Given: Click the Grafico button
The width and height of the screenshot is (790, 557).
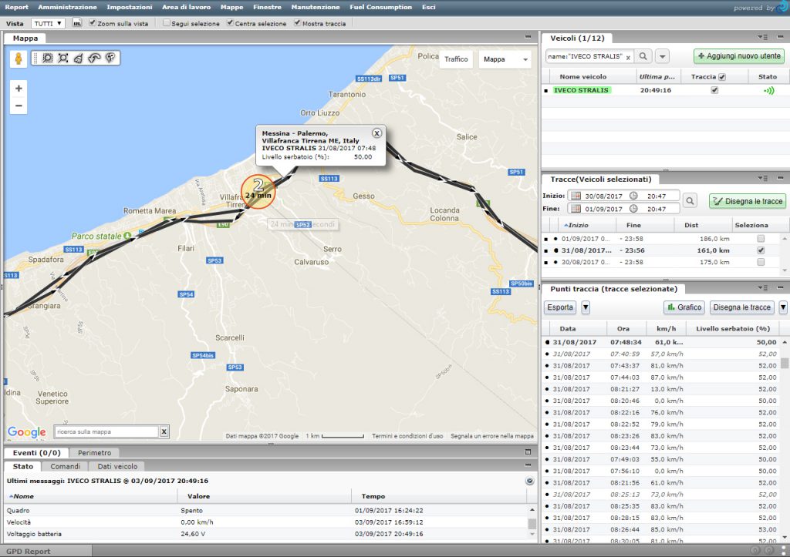Looking at the screenshot, I should click(684, 307).
